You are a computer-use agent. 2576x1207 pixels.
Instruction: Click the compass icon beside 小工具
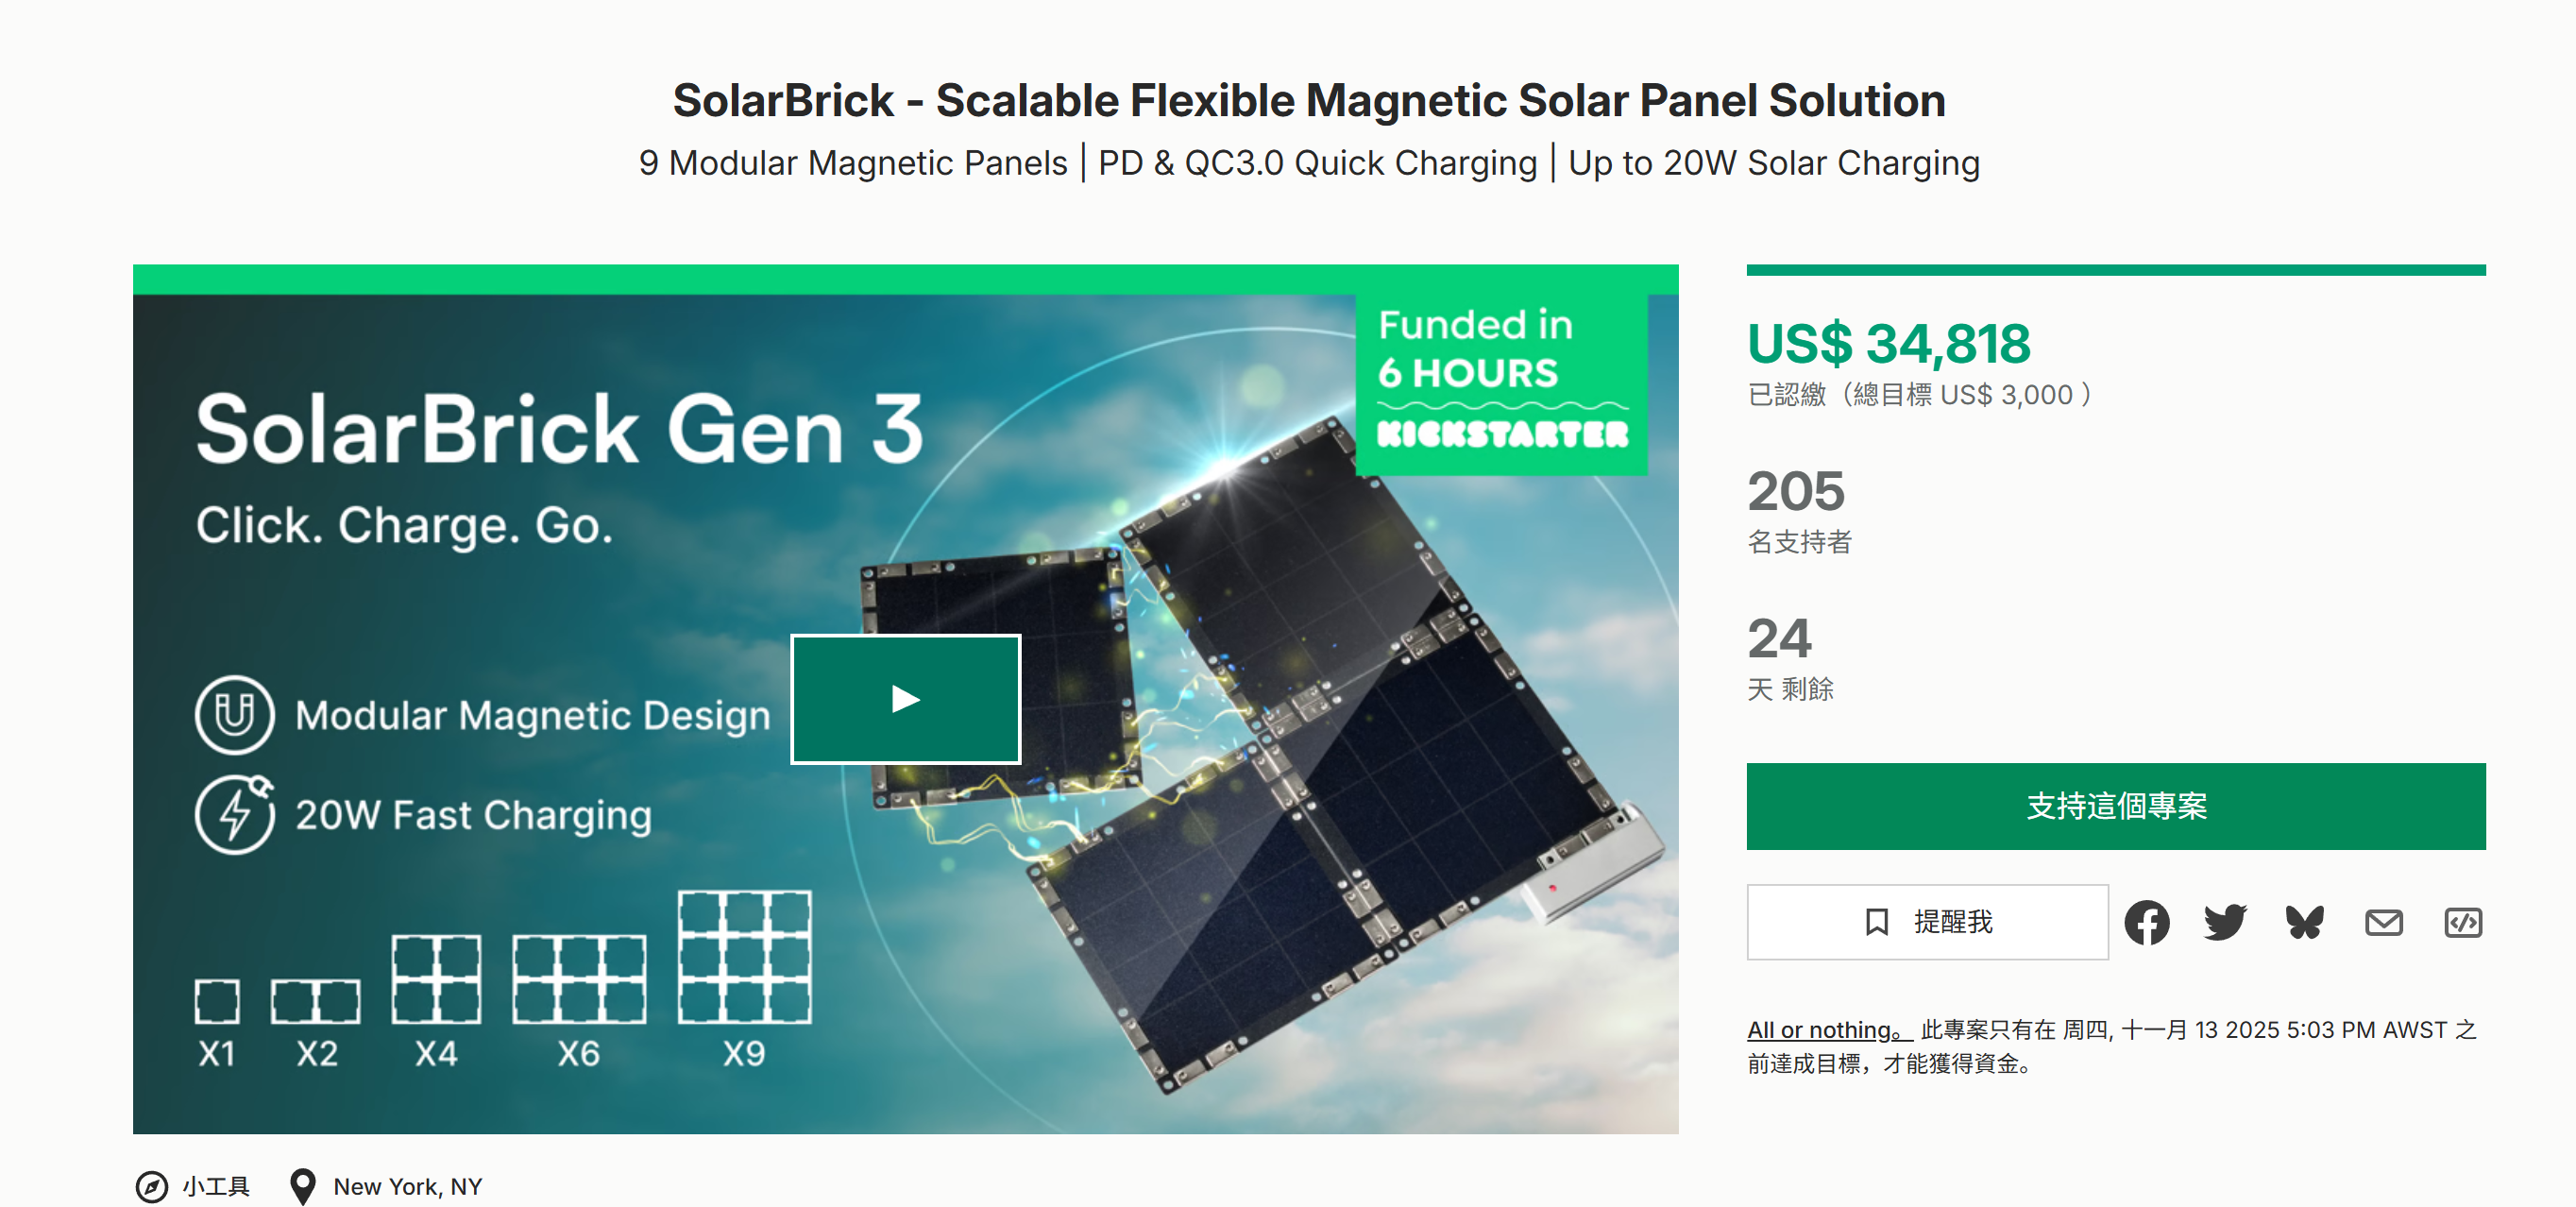[152, 1186]
